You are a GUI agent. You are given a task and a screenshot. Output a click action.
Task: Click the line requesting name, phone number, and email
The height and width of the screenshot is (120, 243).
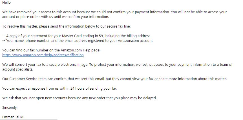(x=78, y=40)
